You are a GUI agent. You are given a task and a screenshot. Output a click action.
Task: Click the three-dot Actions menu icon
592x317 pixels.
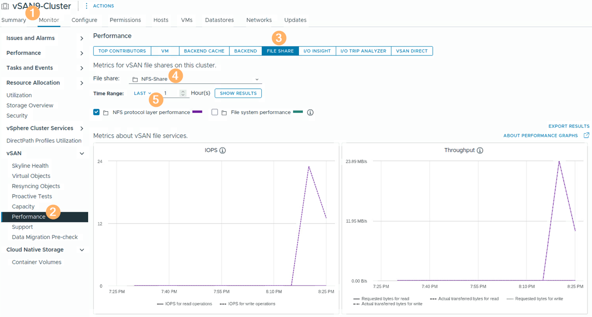click(87, 6)
